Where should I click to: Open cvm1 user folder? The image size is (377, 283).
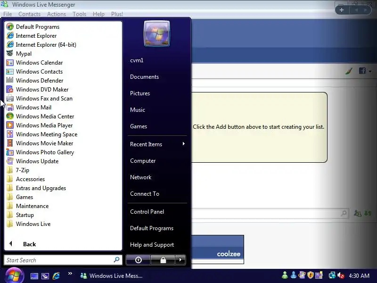[137, 60]
